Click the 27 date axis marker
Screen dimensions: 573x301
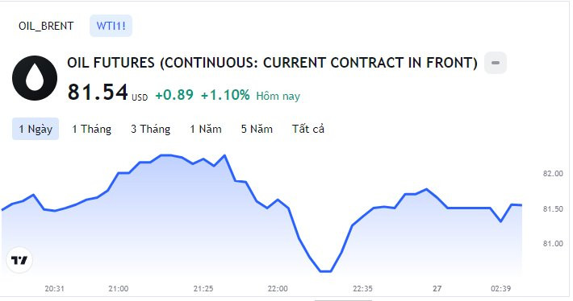pos(437,289)
